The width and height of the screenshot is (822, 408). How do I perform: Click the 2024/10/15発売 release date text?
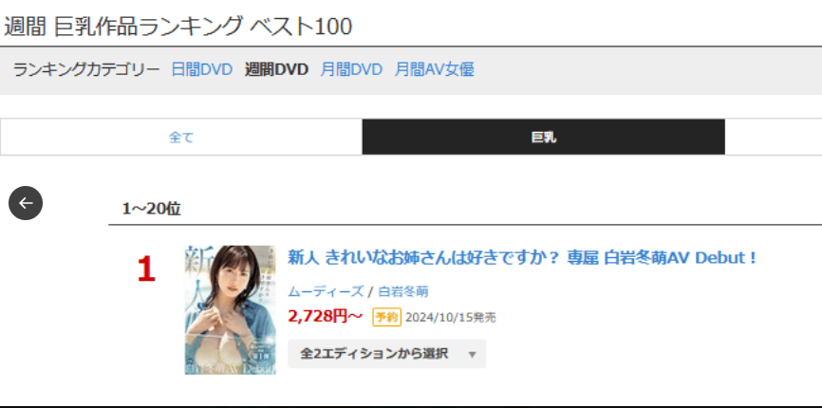[451, 318]
